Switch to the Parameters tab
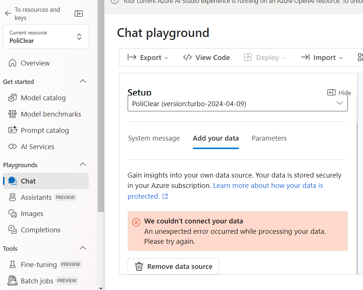This screenshot has height=290, width=363. point(269,138)
